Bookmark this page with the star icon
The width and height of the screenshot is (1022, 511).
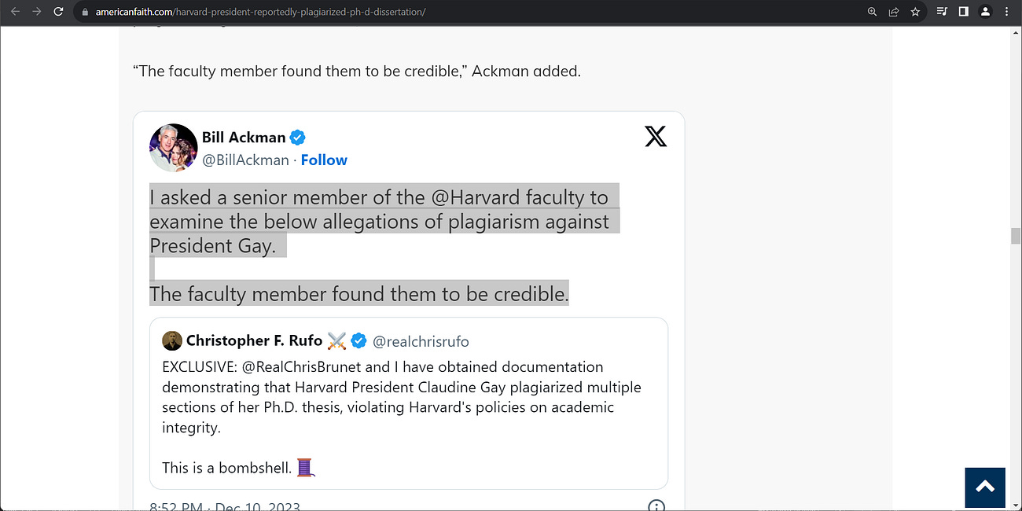pos(915,12)
